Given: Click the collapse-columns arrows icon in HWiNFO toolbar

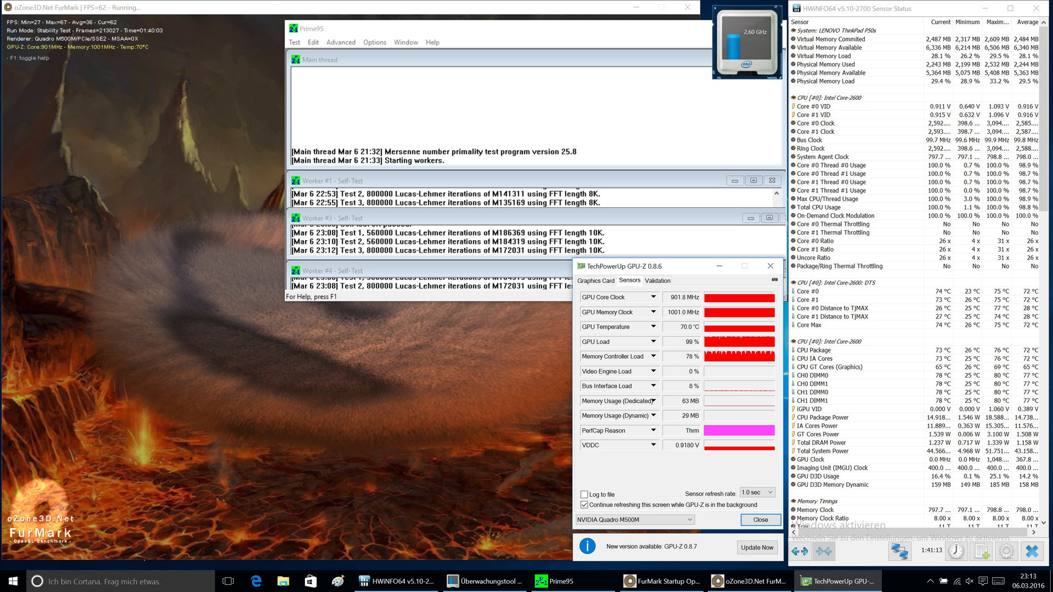Looking at the screenshot, I should coord(824,551).
